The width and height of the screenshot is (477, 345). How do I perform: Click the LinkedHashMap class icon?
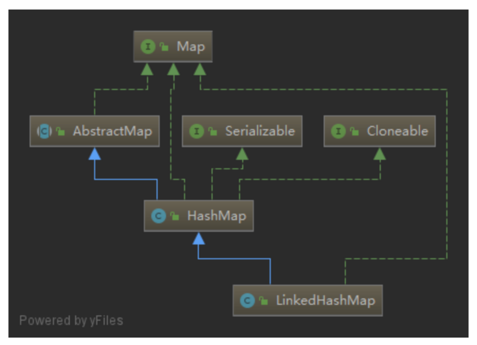247,300
